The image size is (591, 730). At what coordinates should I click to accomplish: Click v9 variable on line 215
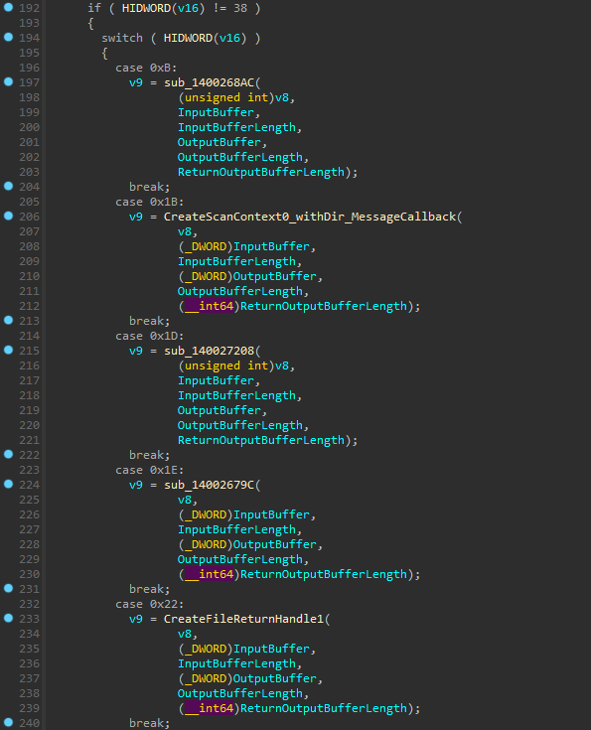(x=136, y=351)
